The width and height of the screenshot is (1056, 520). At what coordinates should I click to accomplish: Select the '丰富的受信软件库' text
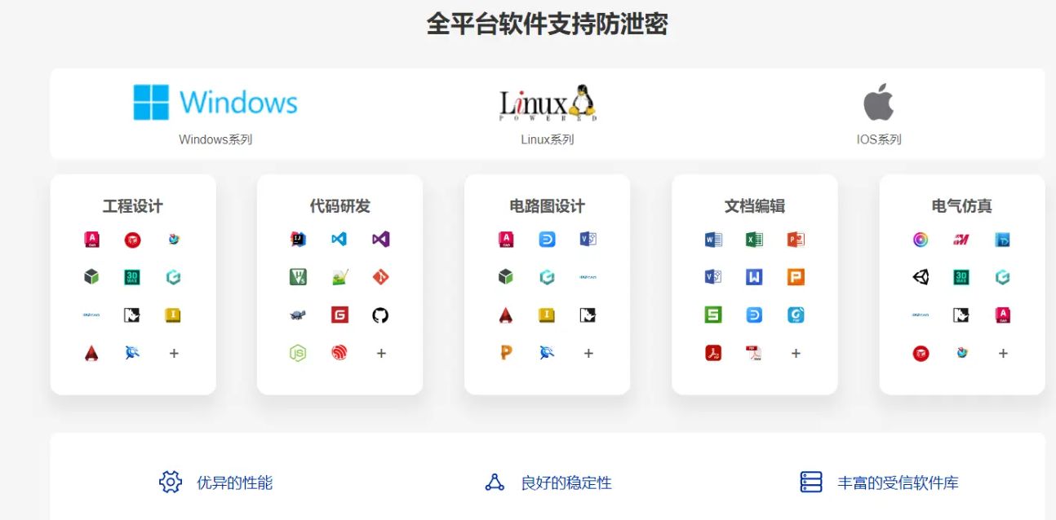898,483
